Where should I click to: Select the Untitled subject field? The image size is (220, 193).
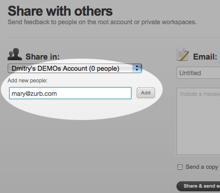click(x=198, y=73)
